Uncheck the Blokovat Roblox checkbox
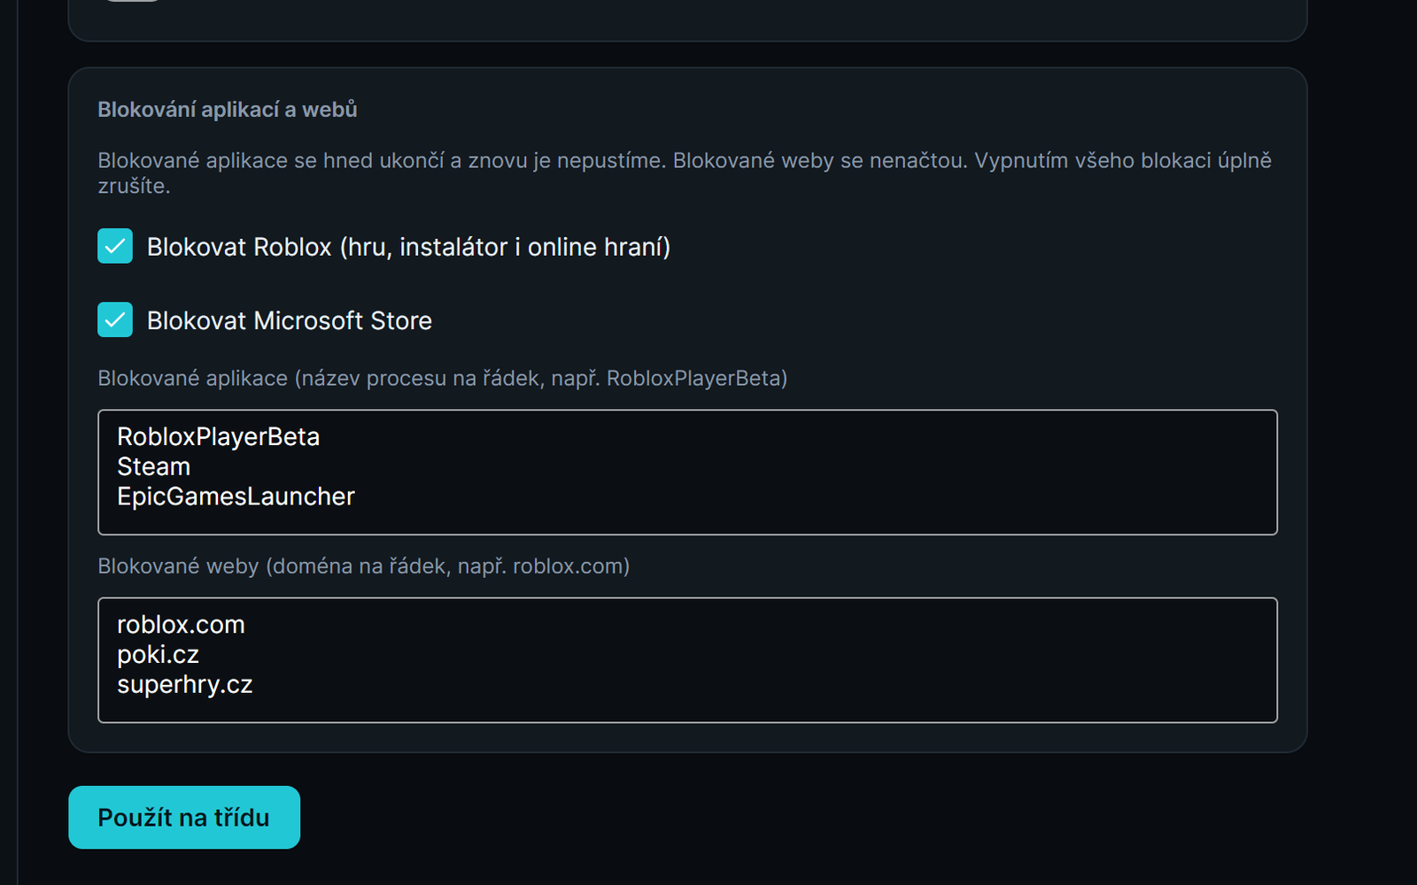 pyautogui.click(x=115, y=246)
